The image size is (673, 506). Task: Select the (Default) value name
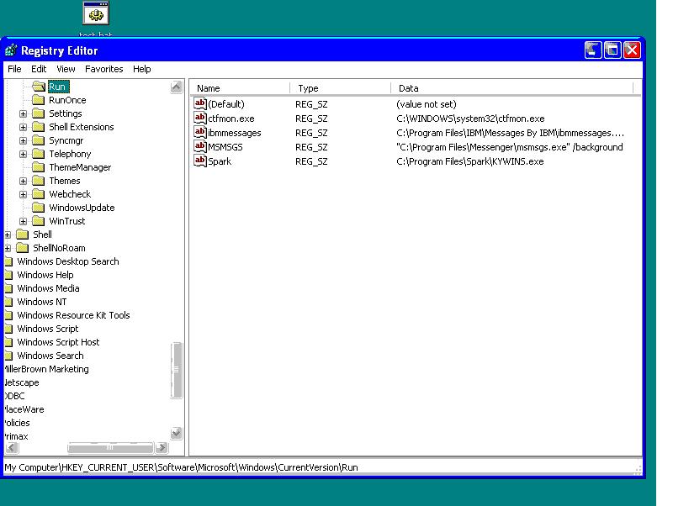[225, 104]
